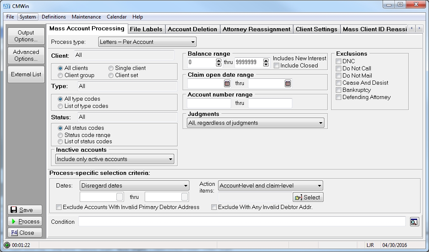Select the Single client radio option

pos(111,68)
